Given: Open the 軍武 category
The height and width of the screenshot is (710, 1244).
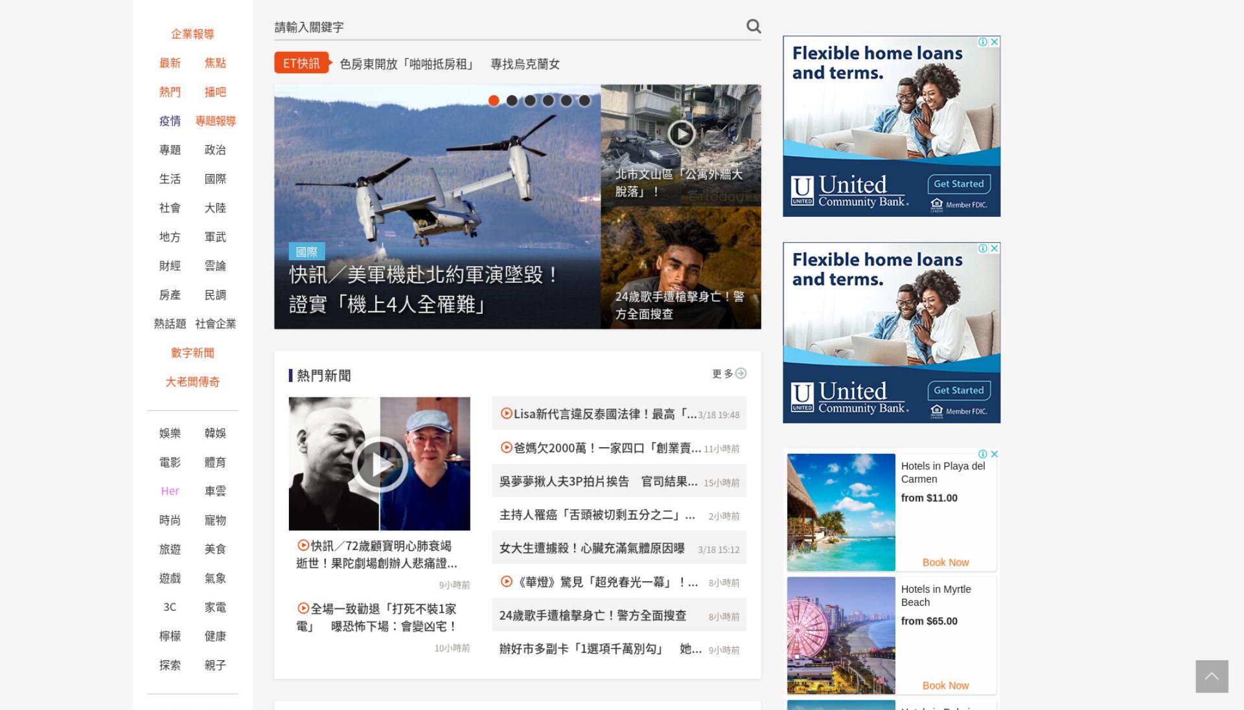Looking at the screenshot, I should click(215, 237).
